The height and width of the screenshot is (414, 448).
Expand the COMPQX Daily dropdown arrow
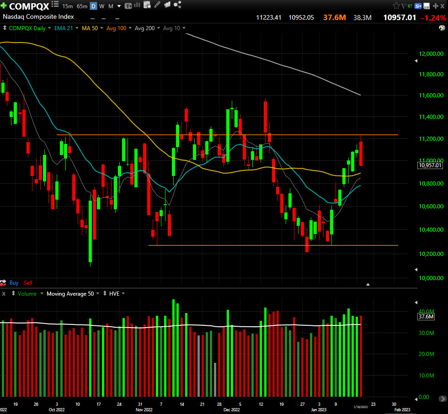(49, 28)
